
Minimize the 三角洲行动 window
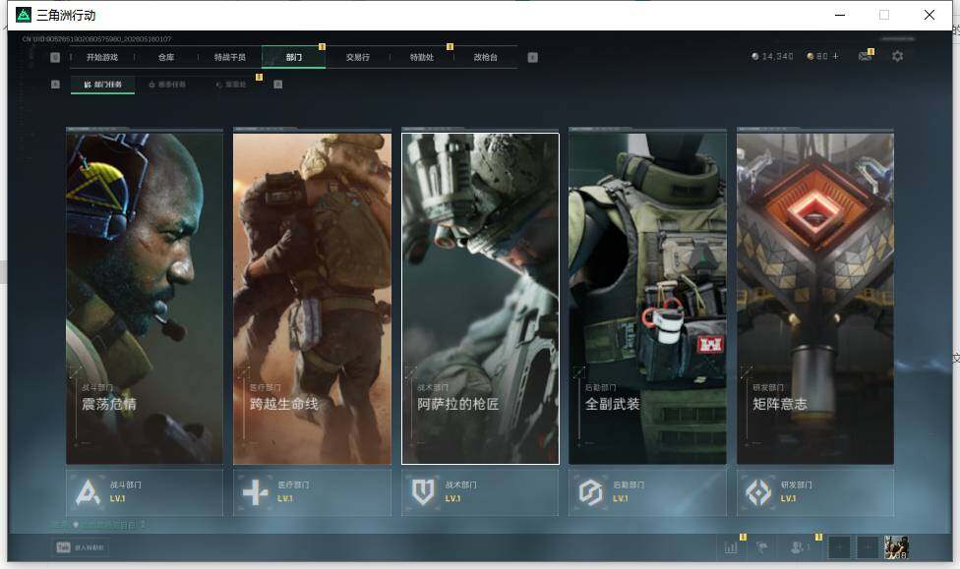pos(840,15)
